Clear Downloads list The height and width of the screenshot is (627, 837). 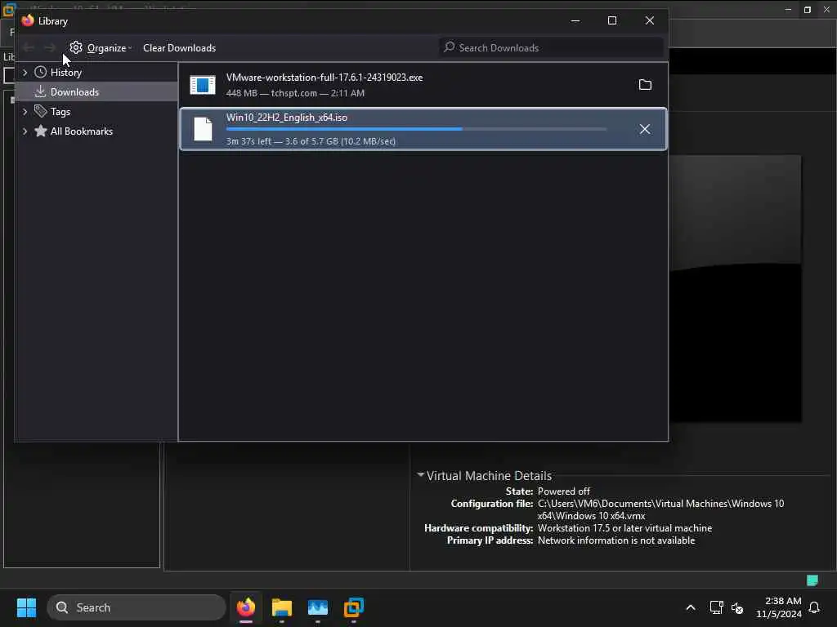179,48
